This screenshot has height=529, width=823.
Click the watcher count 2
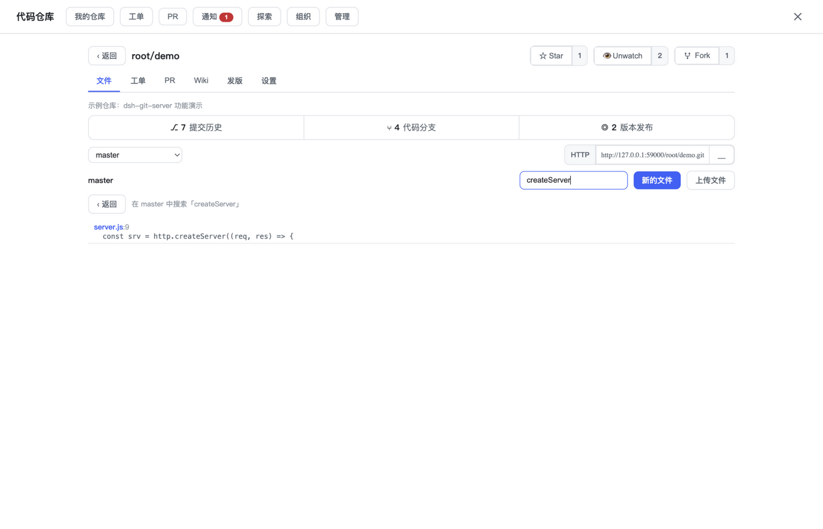(x=660, y=56)
